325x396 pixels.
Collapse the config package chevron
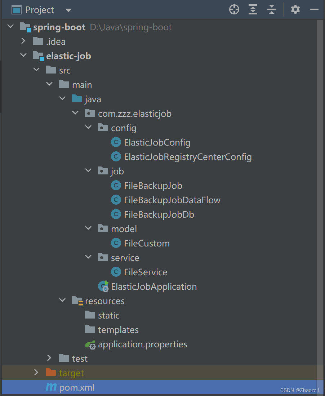click(x=88, y=128)
